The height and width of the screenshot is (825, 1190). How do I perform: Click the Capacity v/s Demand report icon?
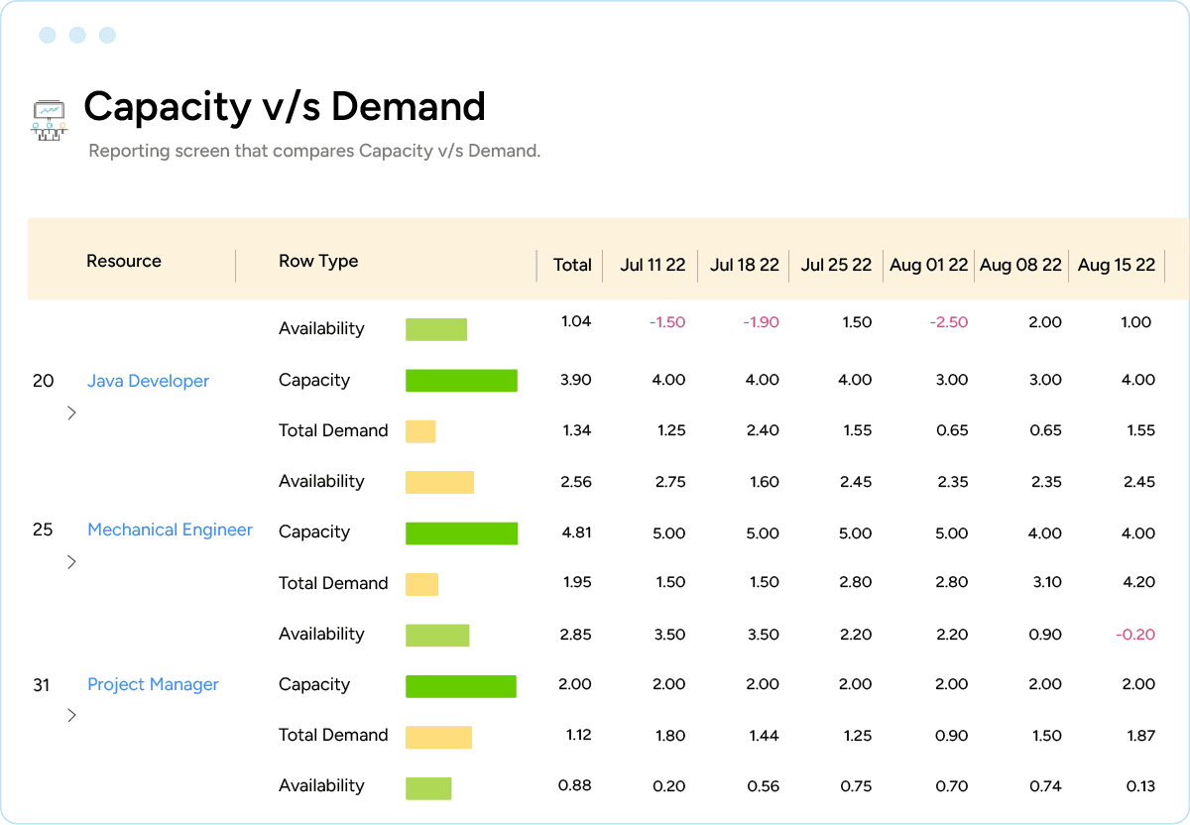[48, 117]
